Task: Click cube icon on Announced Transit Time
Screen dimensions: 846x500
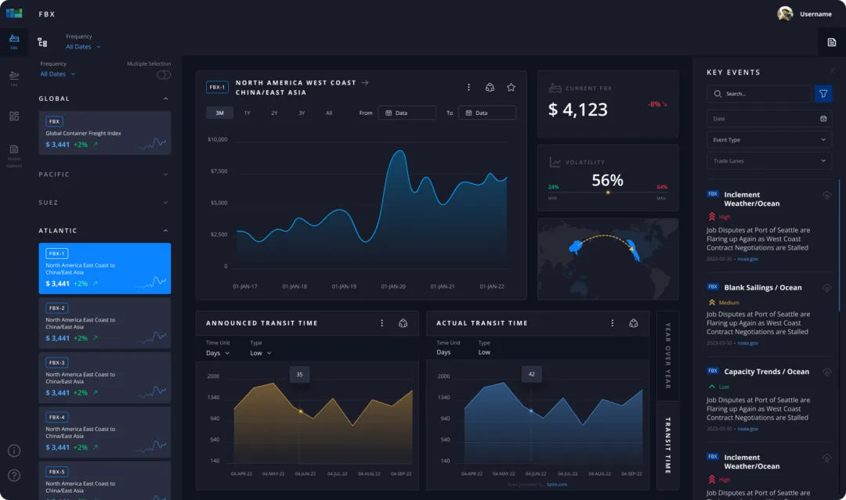Action: pos(403,323)
